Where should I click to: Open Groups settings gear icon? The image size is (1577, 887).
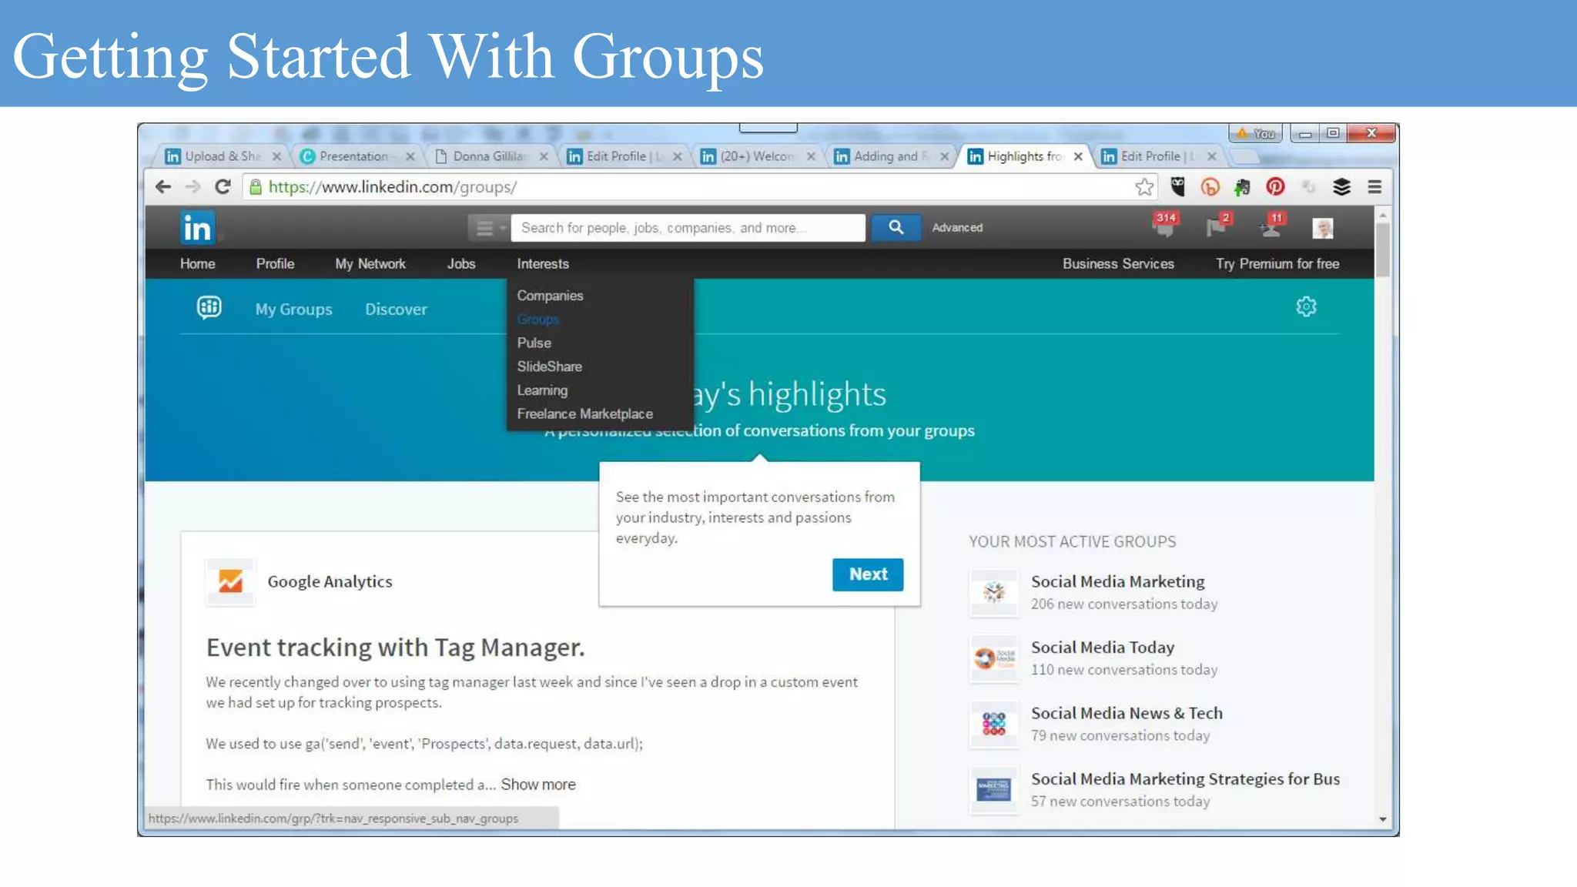[1306, 306]
